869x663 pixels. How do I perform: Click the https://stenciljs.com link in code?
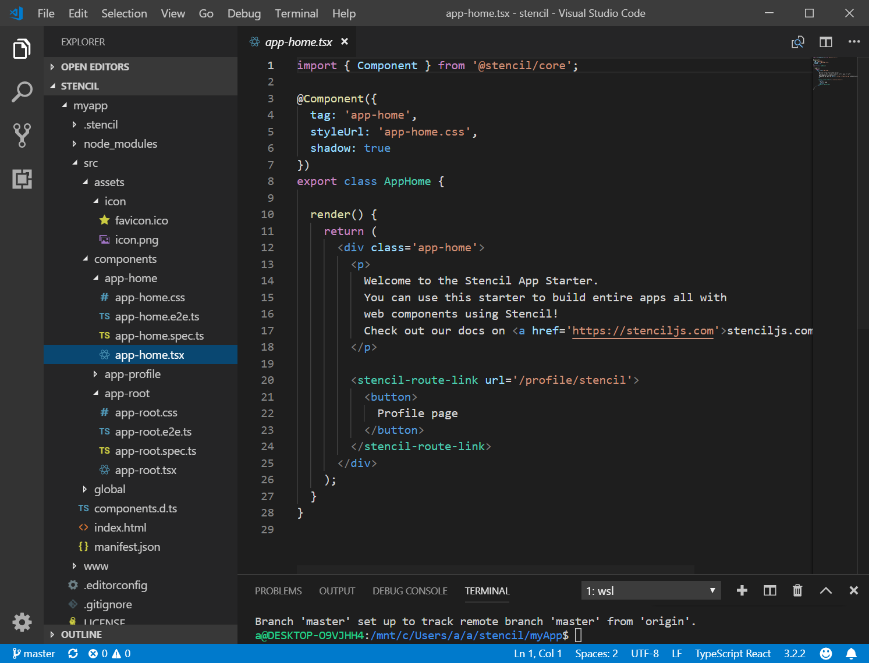pos(643,331)
